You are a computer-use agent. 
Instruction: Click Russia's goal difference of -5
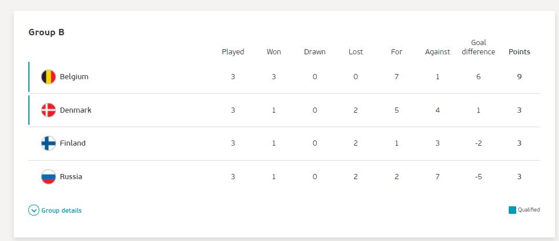479,177
